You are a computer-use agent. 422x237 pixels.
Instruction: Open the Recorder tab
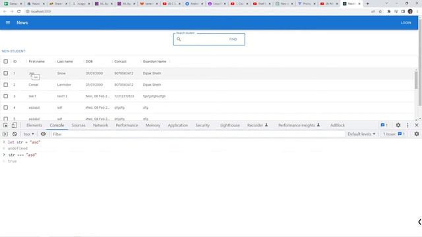pyautogui.click(x=257, y=125)
